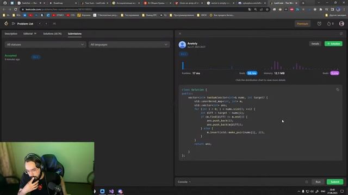Go to the next problem arrow
The width and height of the screenshot is (348, 195).
tap(46, 24)
